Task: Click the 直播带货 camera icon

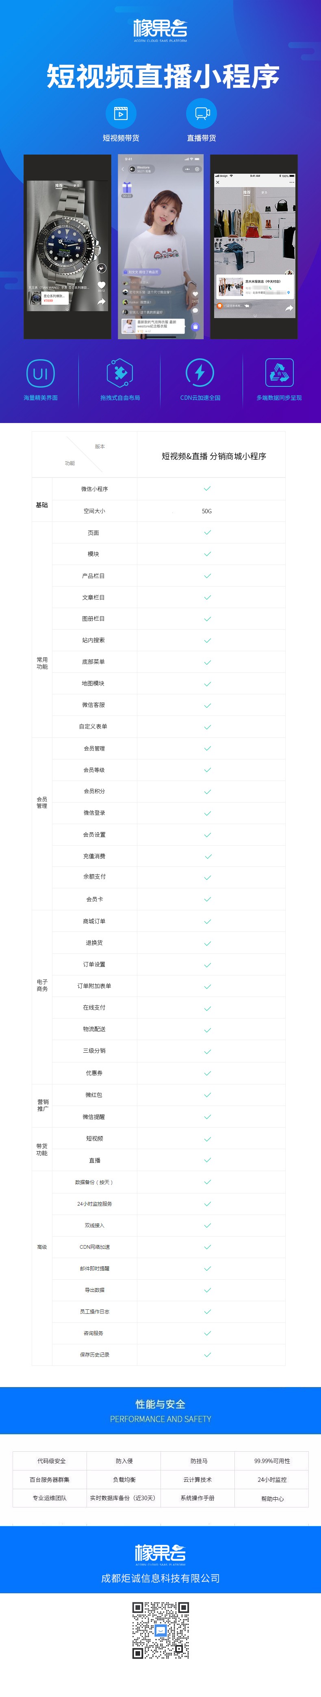Action: [201, 113]
